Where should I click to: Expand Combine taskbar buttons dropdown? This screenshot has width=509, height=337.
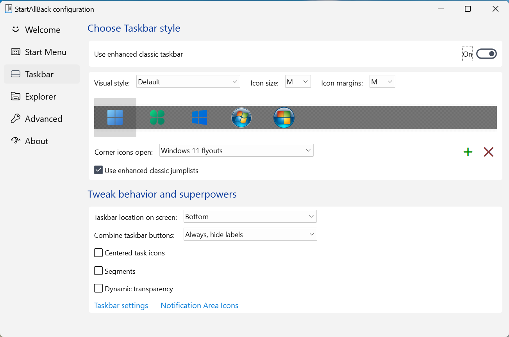point(250,234)
